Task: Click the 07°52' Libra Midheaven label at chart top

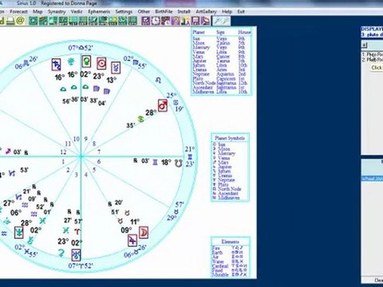Action: (x=81, y=48)
